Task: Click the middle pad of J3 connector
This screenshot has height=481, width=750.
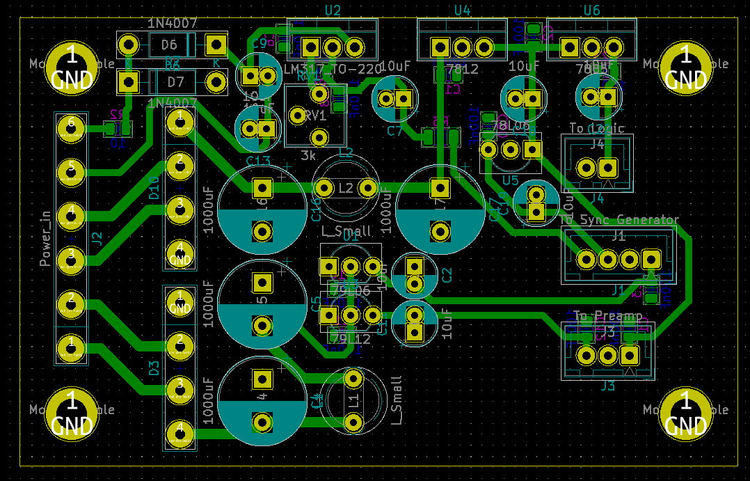Action: pyautogui.click(x=608, y=356)
